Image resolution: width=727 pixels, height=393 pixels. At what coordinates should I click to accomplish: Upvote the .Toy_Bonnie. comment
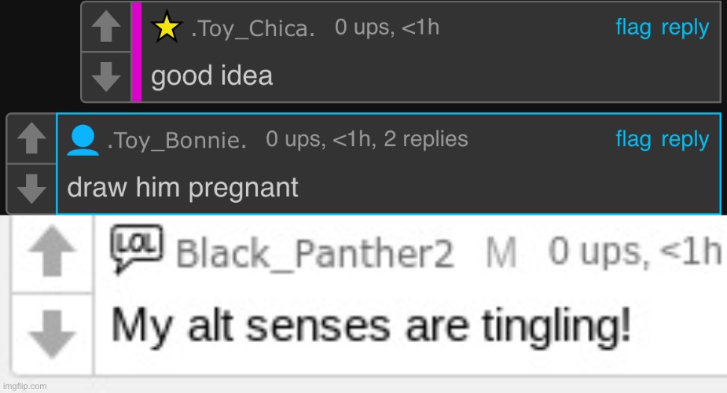(x=31, y=140)
